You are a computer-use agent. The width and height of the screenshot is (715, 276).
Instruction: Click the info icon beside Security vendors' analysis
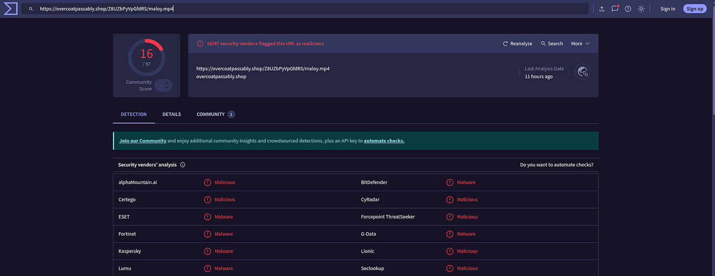183,165
